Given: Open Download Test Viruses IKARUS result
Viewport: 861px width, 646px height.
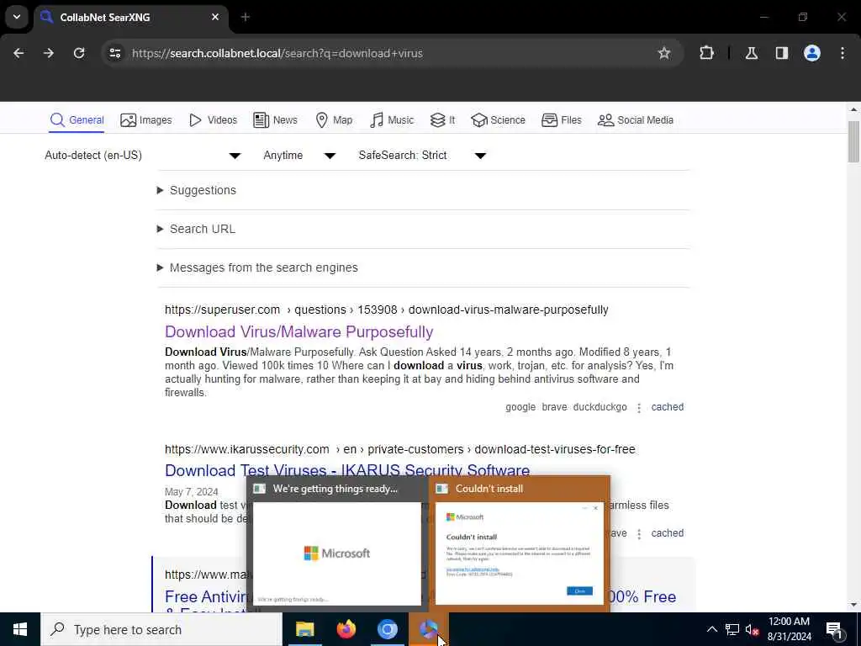Looking at the screenshot, I should tap(347, 469).
